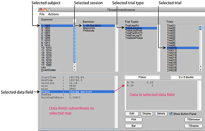Open the File menu
This screenshot has height=131, width=205.
click(x=42, y=14)
